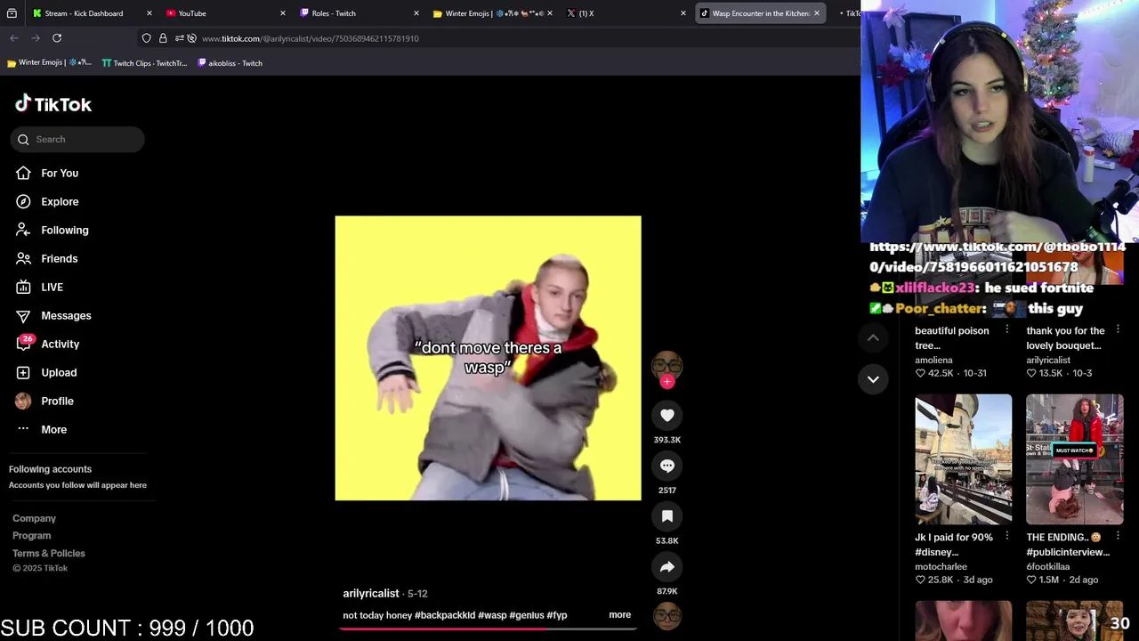The height and width of the screenshot is (641, 1139).
Task: Click the Program footer link
Action: pyautogui.click(x=31, y=535)
